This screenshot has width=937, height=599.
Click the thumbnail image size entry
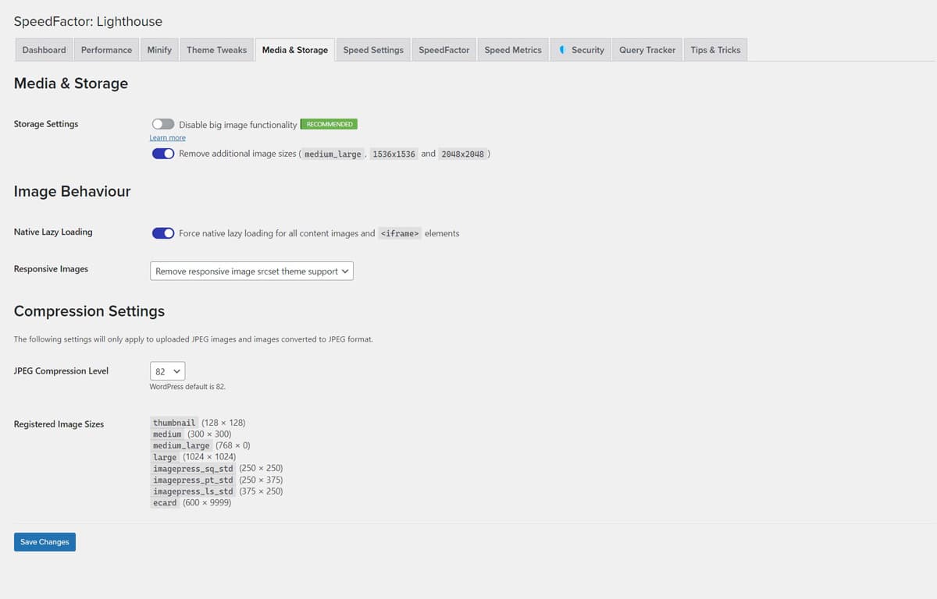(x=199, y=423)
